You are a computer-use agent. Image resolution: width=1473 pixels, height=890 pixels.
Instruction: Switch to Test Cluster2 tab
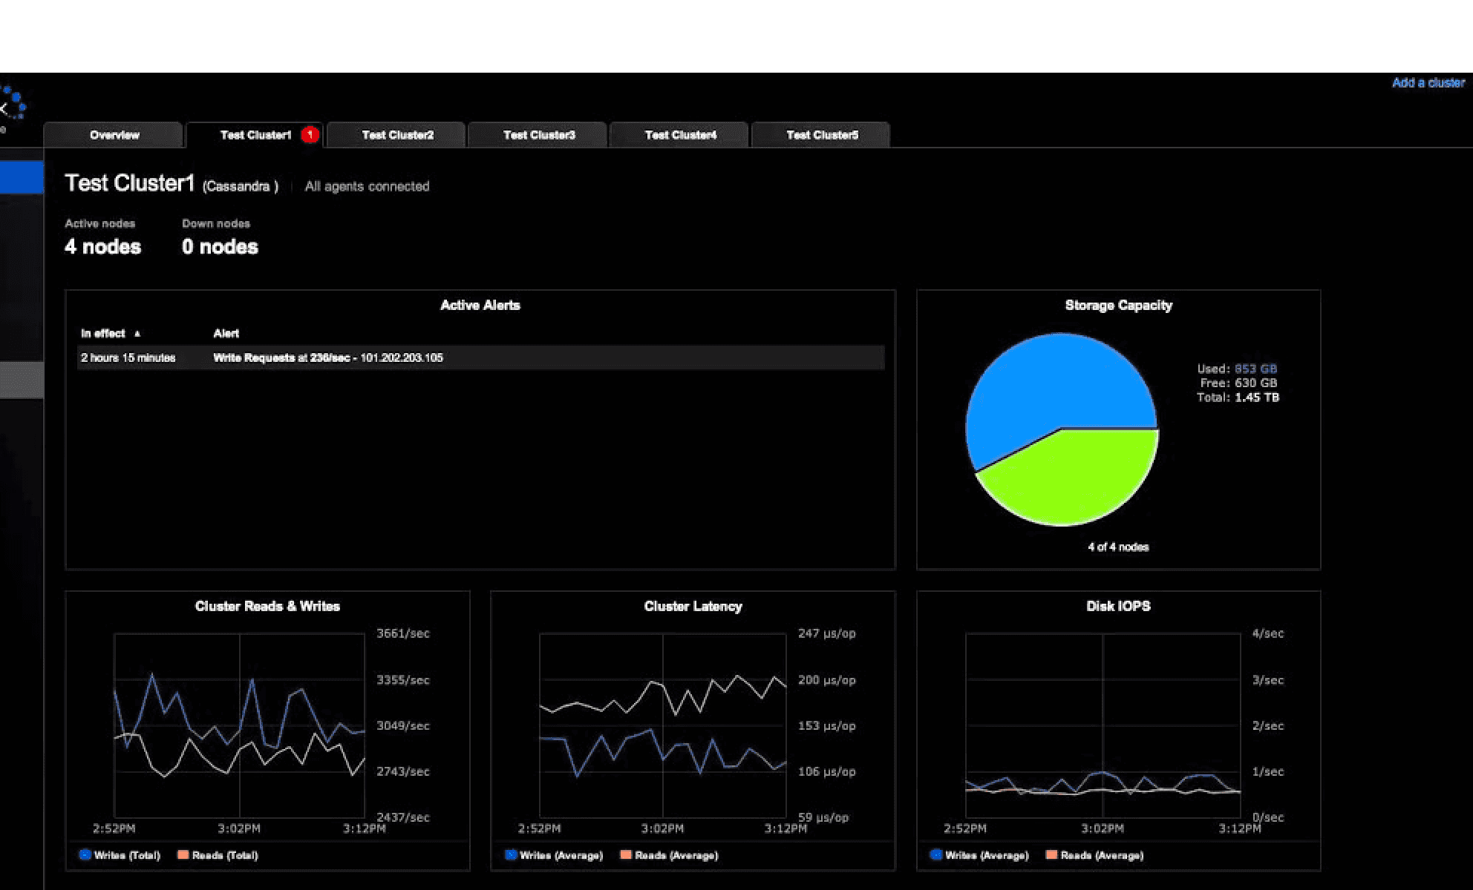coord(396,135)
